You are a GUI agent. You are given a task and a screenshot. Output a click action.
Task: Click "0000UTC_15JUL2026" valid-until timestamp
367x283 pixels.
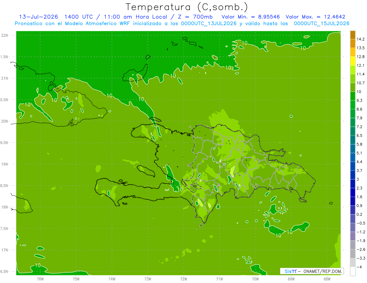pyautogui.click(x=321, y=24)
